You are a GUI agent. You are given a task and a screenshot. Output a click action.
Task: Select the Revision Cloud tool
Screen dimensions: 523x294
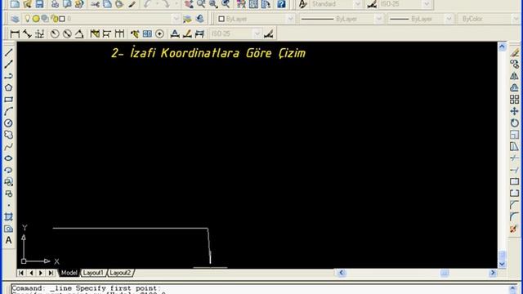pyautogui.click(x=9, y=135)
